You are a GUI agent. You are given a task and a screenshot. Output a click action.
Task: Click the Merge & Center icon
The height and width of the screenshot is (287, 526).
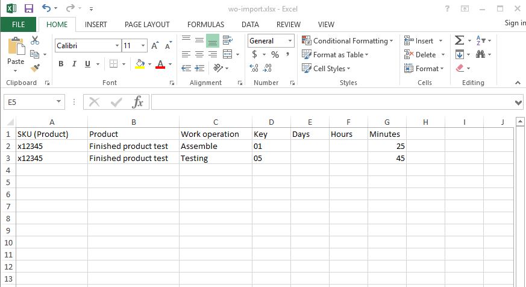pos(227,54)
